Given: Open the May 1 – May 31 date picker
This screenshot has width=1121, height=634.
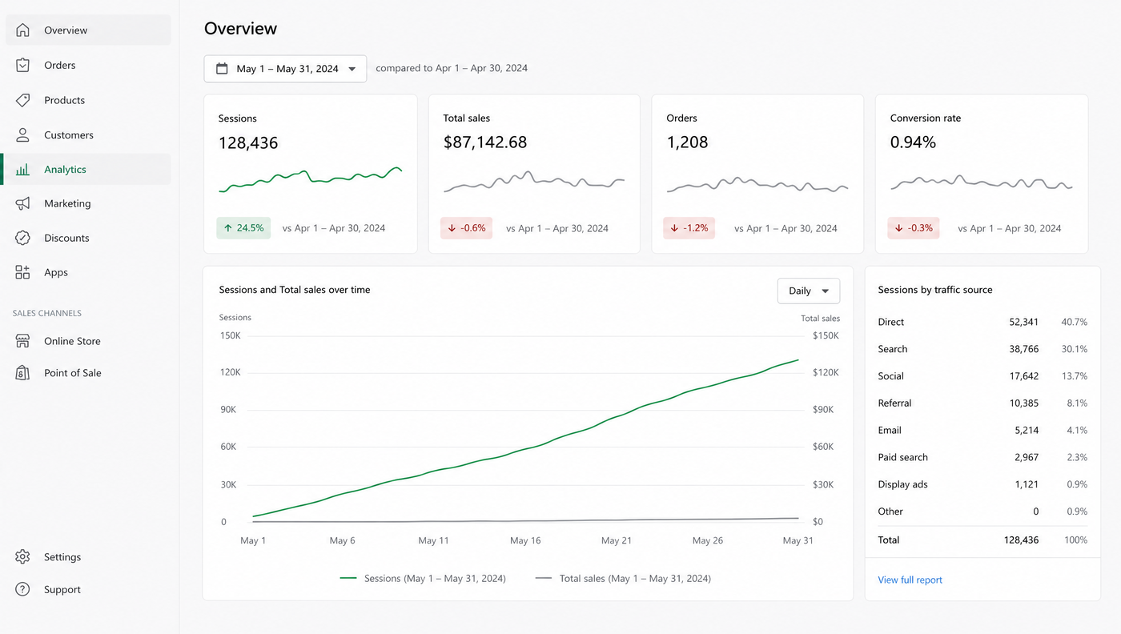Looking at the screenshot, I should pos(285,69).
